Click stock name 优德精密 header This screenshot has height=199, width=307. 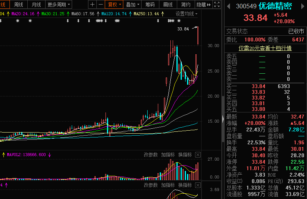coord(275,6)
